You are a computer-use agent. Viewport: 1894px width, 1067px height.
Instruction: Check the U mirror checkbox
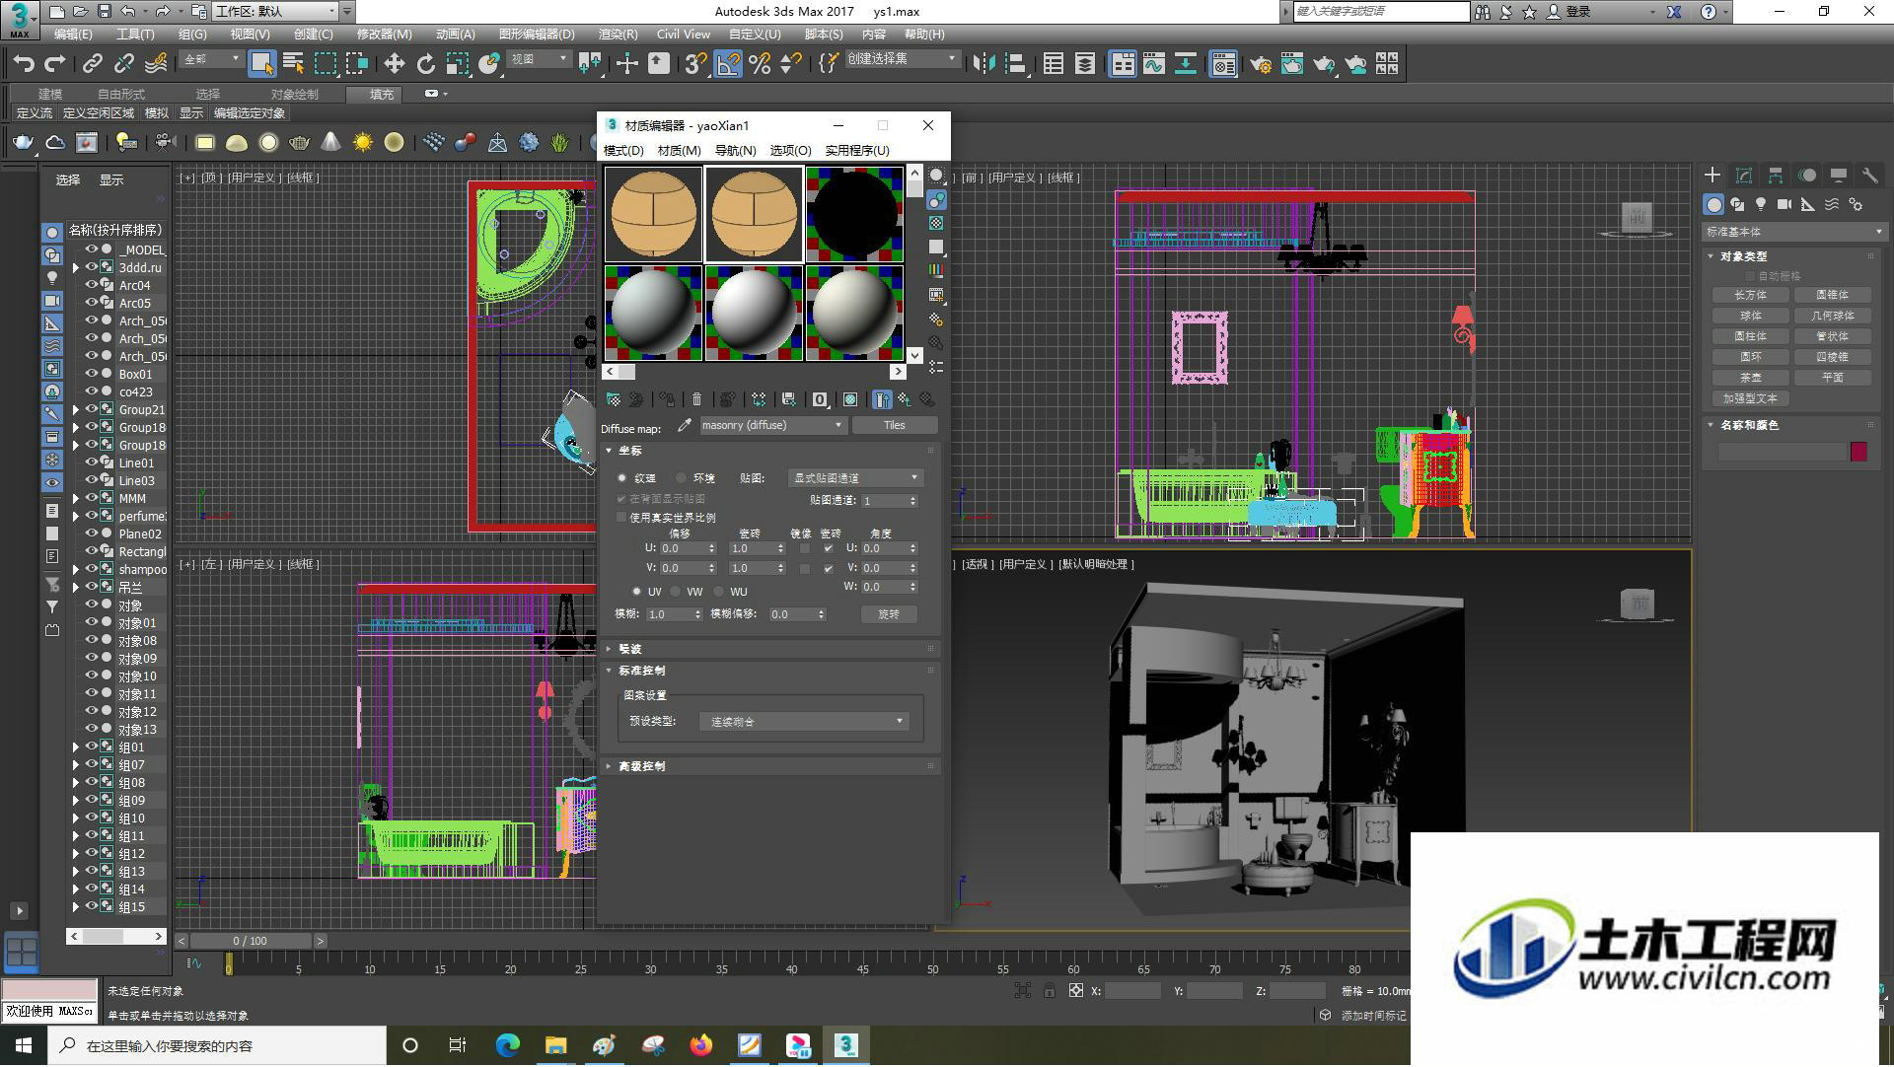click(x=805, y=548)
